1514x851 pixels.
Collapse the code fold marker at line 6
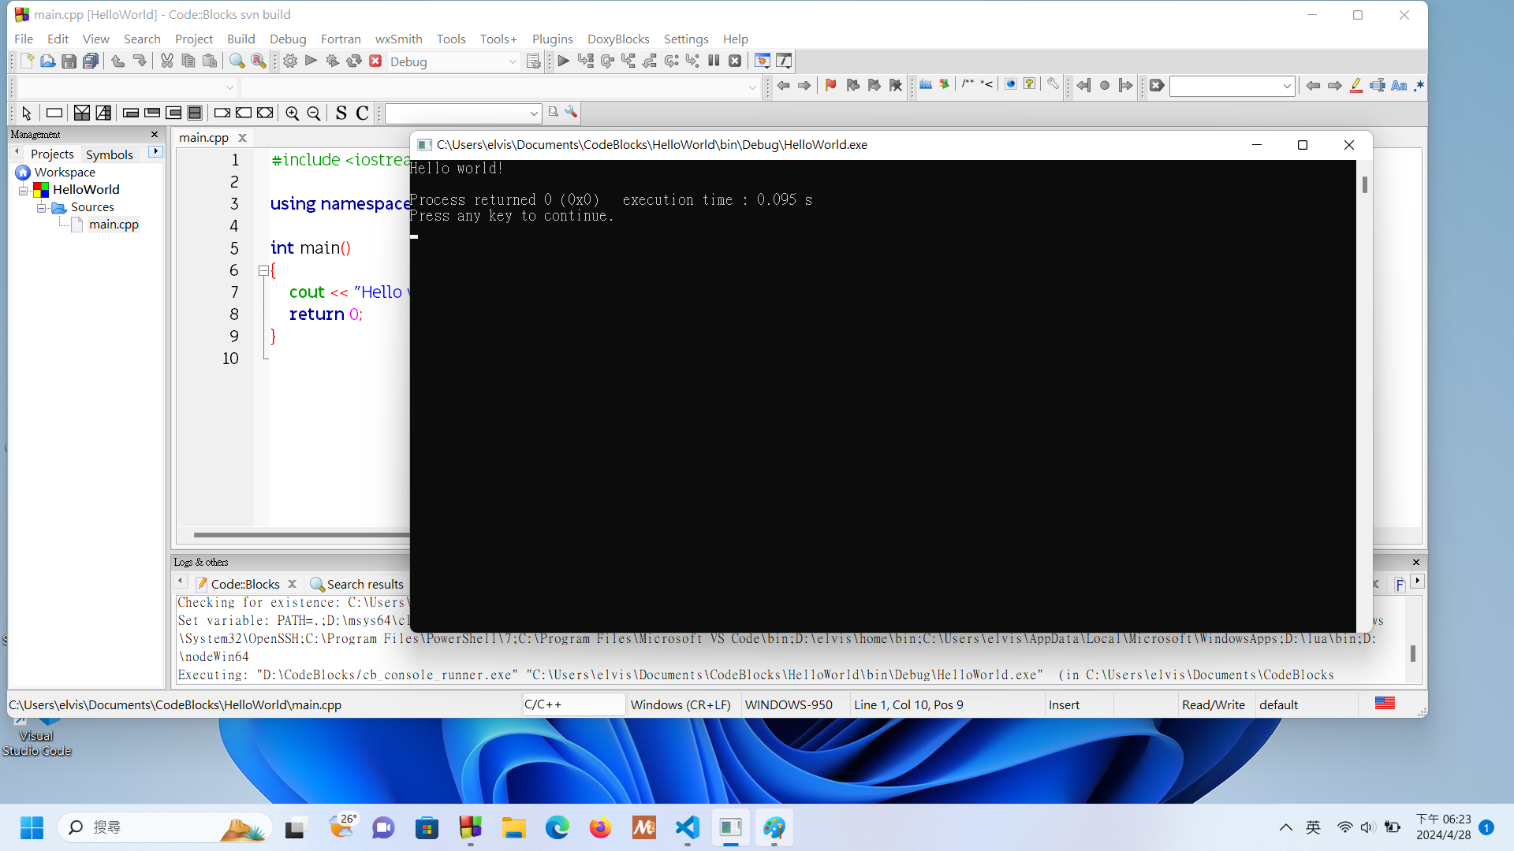[x=263, y=270]
